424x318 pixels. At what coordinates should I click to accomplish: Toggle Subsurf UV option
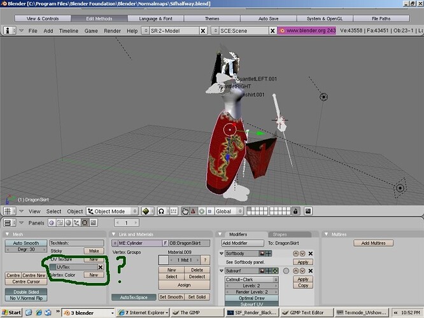click(x=251, y=304)
